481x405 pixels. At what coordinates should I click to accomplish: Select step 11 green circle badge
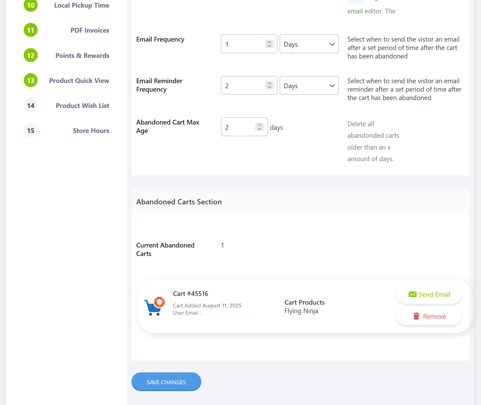(31, 30)
